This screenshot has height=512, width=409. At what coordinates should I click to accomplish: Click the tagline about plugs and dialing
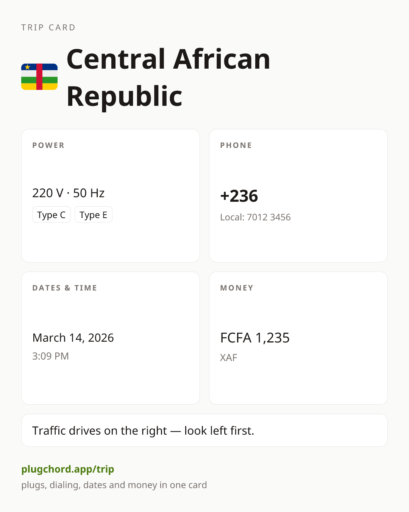(x=114, y=485)
